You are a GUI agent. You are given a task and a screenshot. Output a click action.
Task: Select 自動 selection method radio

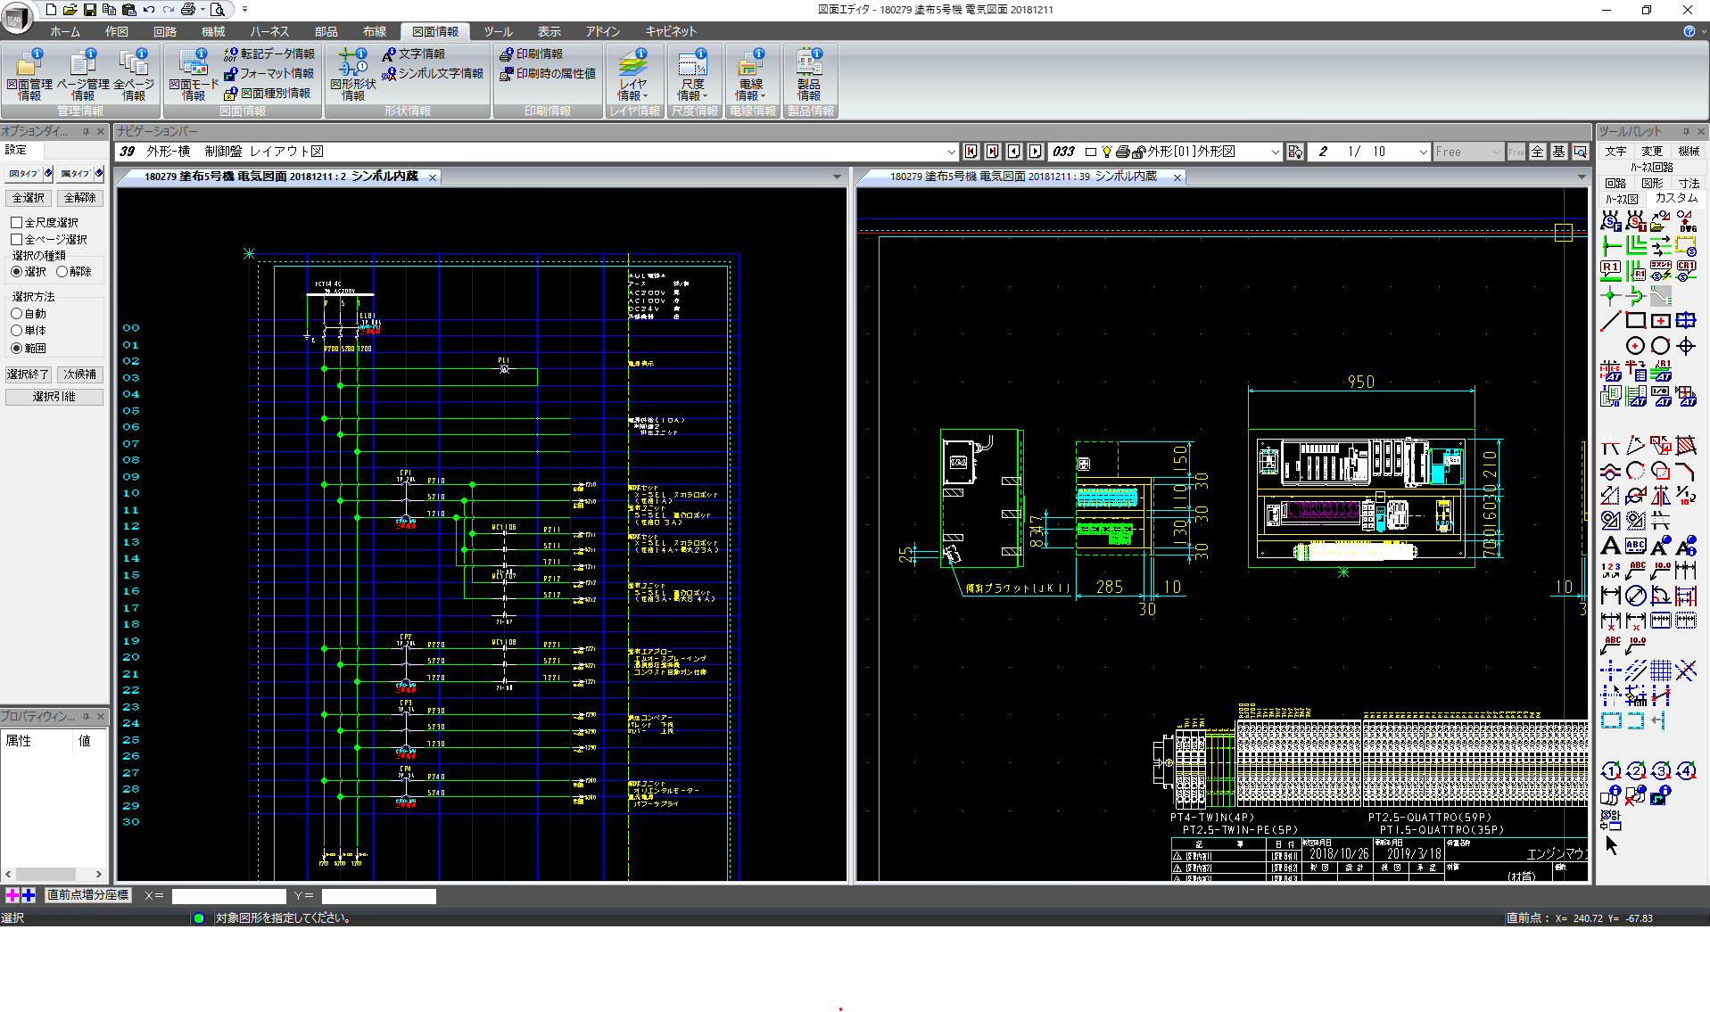pos(16,314)
